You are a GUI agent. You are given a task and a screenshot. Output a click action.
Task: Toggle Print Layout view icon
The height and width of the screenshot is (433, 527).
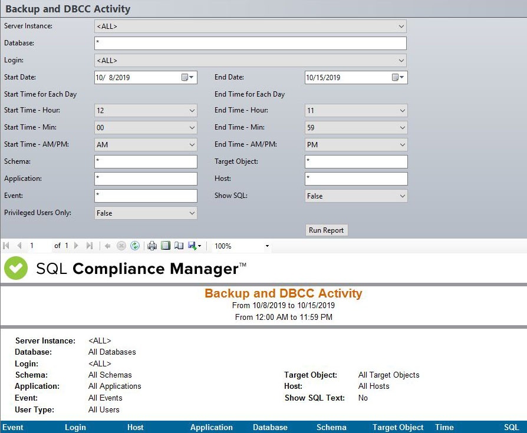tap(166, 246)
